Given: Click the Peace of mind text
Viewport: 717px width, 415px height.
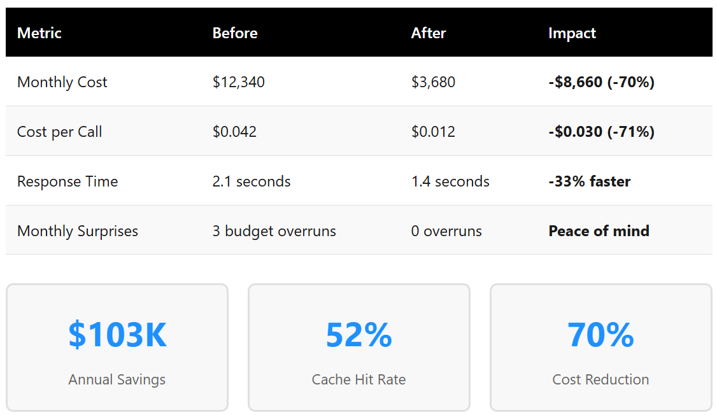Looking at the screenshot, I should pos(599,231).
